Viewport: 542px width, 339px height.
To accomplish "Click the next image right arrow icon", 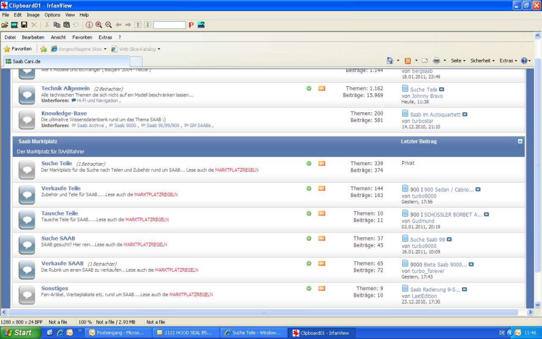I will click(128, 25).
